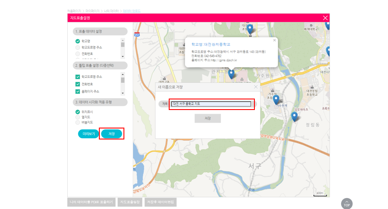388x209 pixels.
Task: Click the 서구 label on the map
Action: pos(254,166)
